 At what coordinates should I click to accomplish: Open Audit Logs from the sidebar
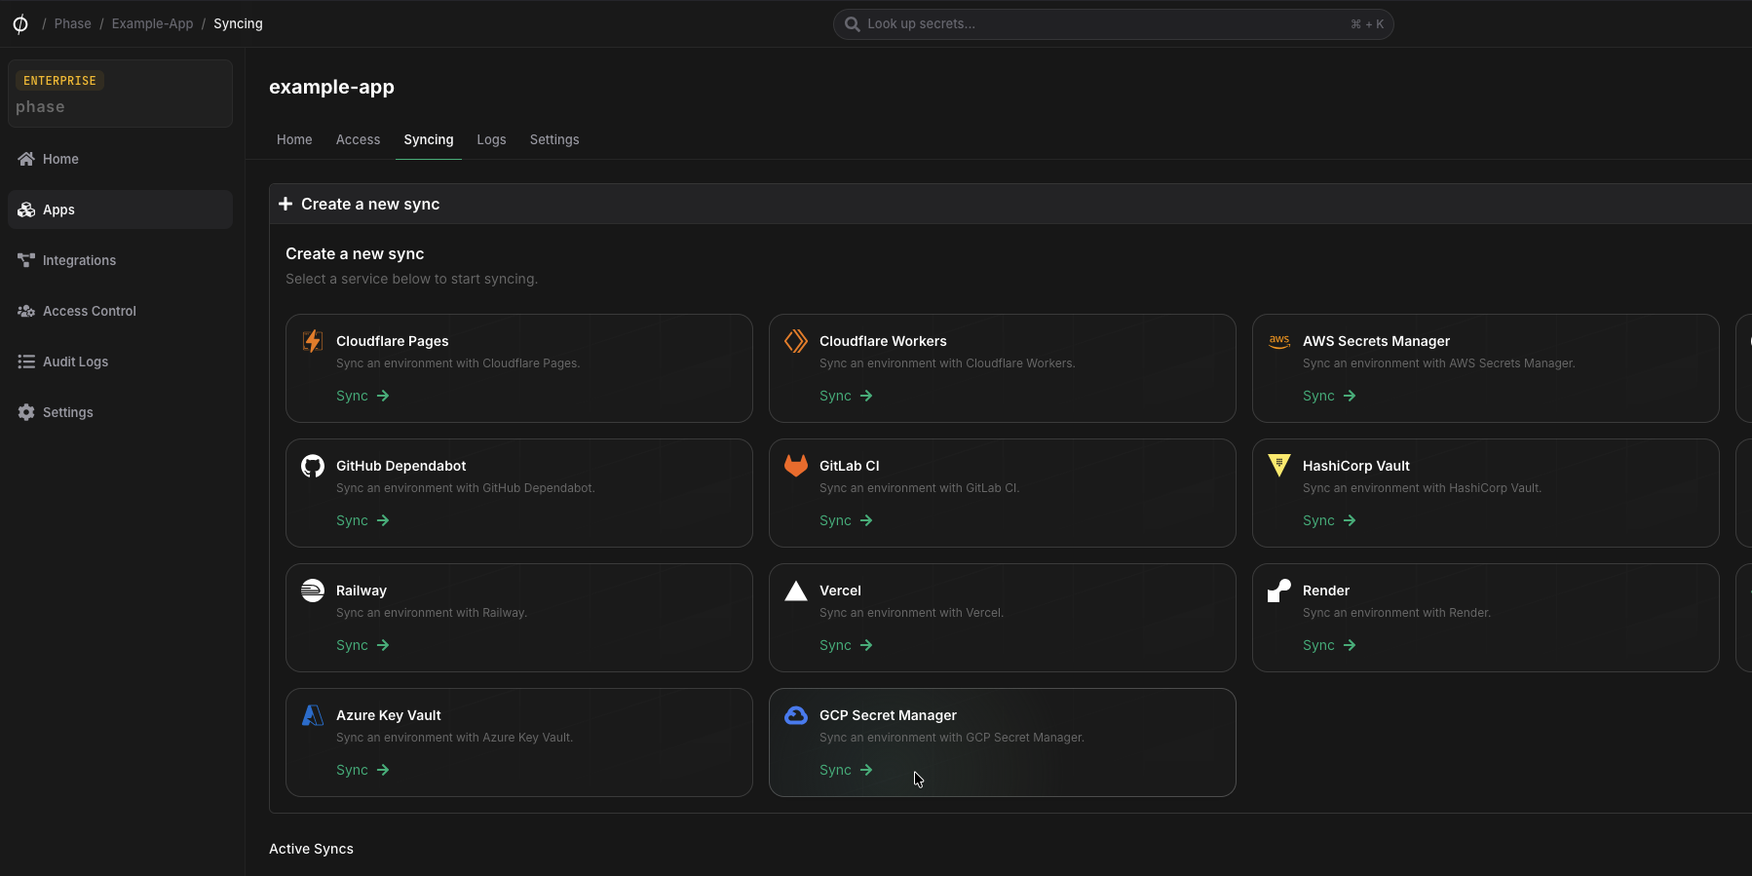click(120, 362)
